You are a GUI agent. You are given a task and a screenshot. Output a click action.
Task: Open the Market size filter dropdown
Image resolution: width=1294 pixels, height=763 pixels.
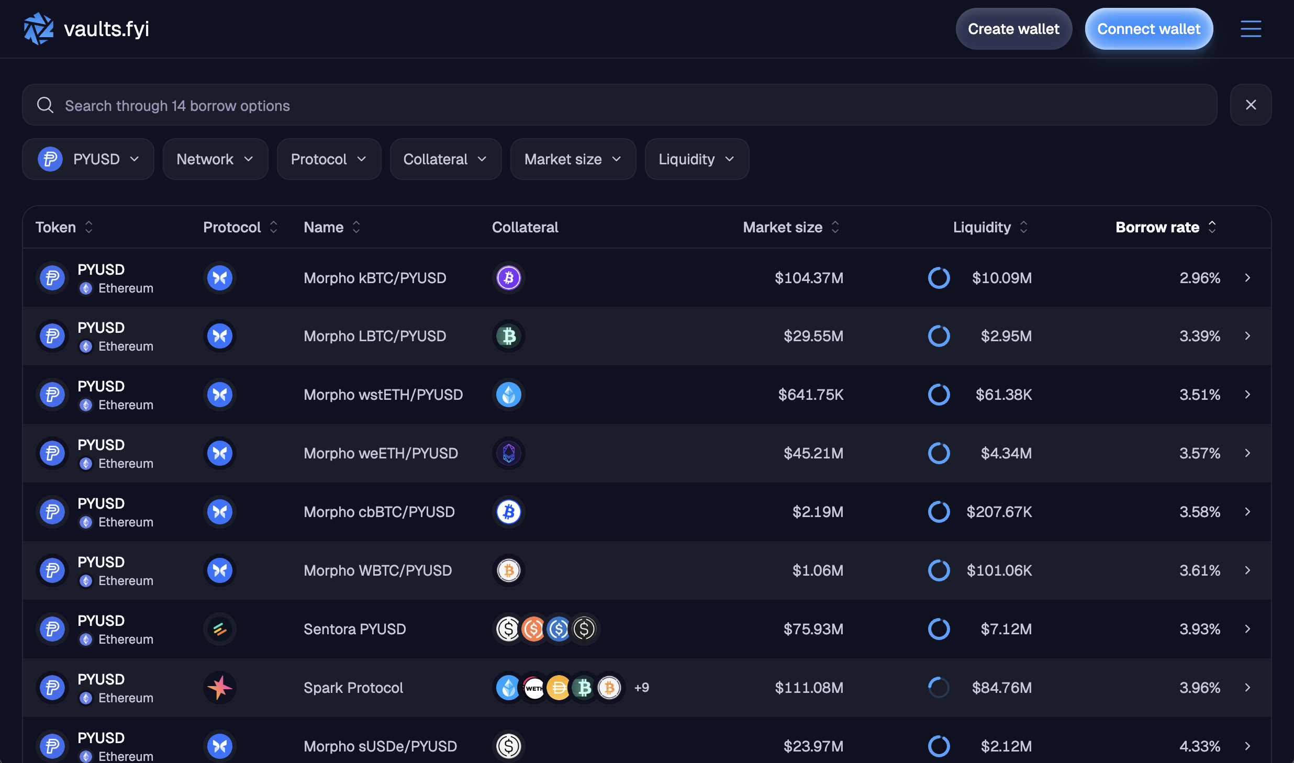[x=573, y=159]
